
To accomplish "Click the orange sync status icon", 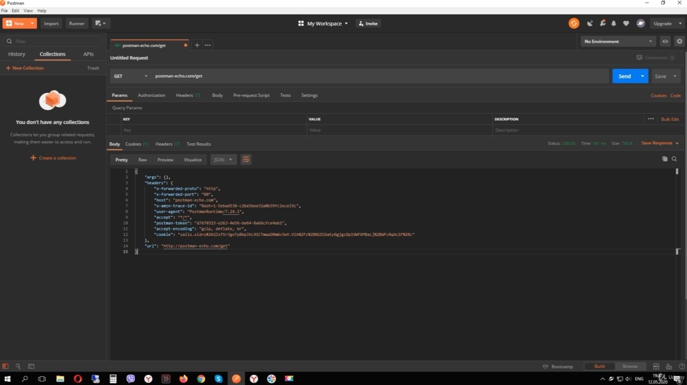I will 574,24.
